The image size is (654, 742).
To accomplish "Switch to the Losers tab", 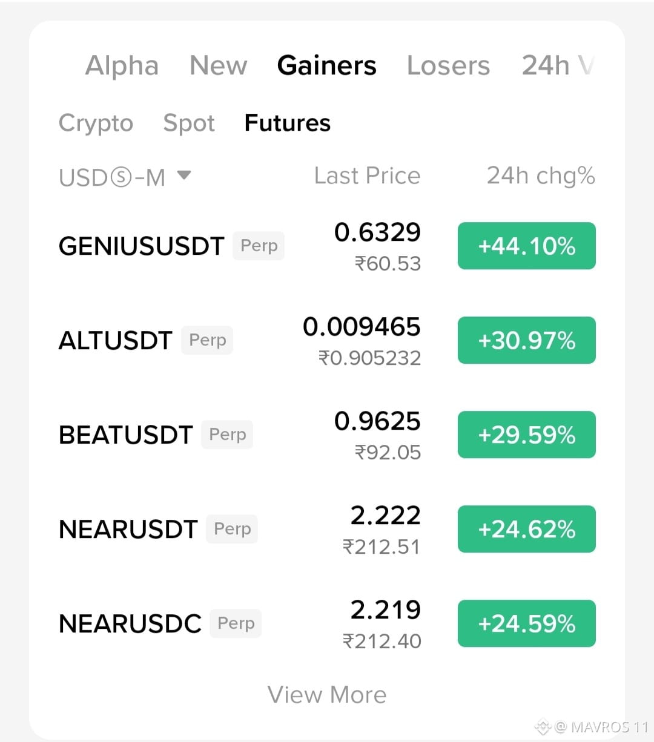I will coord(448,65).
